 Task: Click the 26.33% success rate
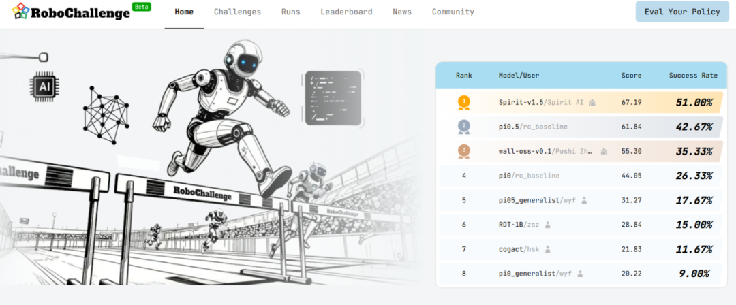(694, 176)
